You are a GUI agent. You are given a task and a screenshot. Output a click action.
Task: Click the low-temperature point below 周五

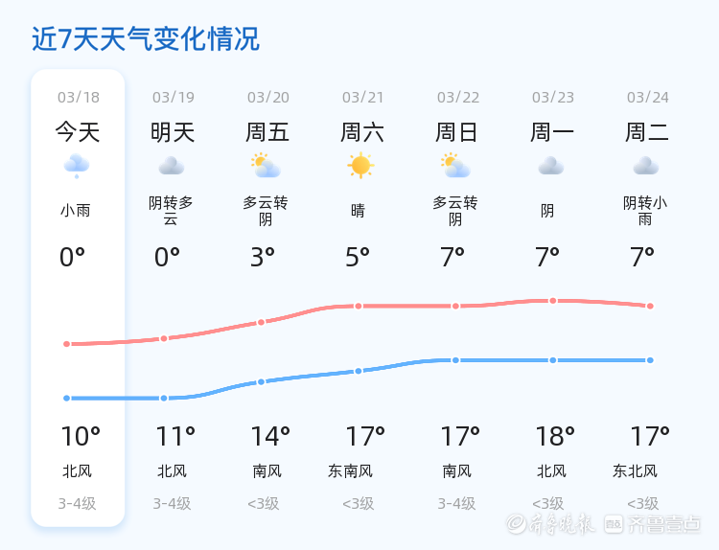click(261, 381)
